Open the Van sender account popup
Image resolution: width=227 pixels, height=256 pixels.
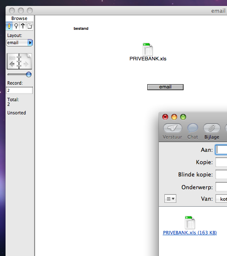coord(221,199)
